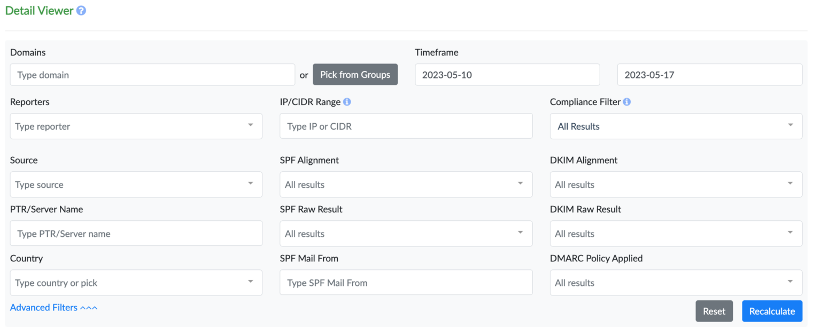Screen dimensions: 821x336
Task: Collapse the Advanced Filters section
Action: (53, 307)
